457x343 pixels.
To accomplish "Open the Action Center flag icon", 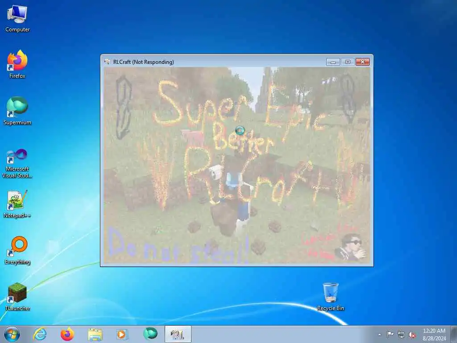I will pos(390,335).
